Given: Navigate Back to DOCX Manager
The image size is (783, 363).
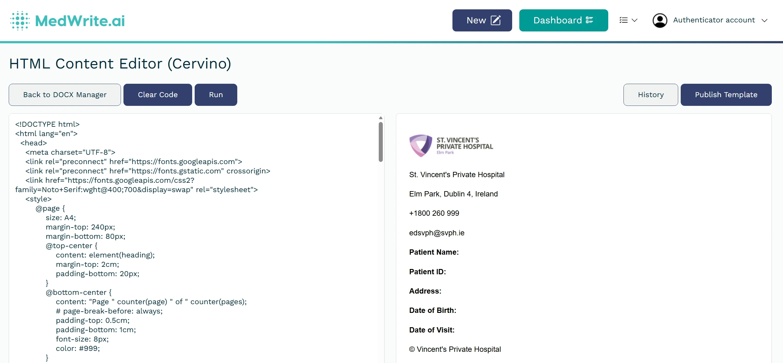Looking at the screenshot, I should coord(64,95).
